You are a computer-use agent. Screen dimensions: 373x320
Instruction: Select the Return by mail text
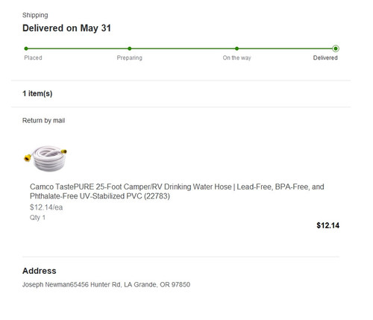[43, 120]
